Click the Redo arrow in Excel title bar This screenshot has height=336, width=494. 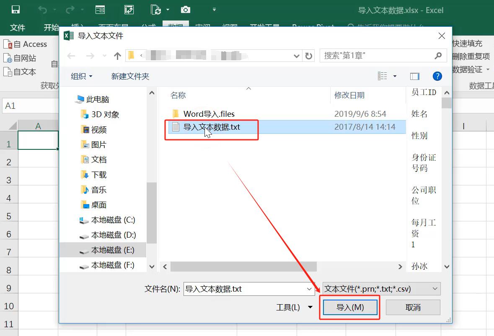[70, 10]
